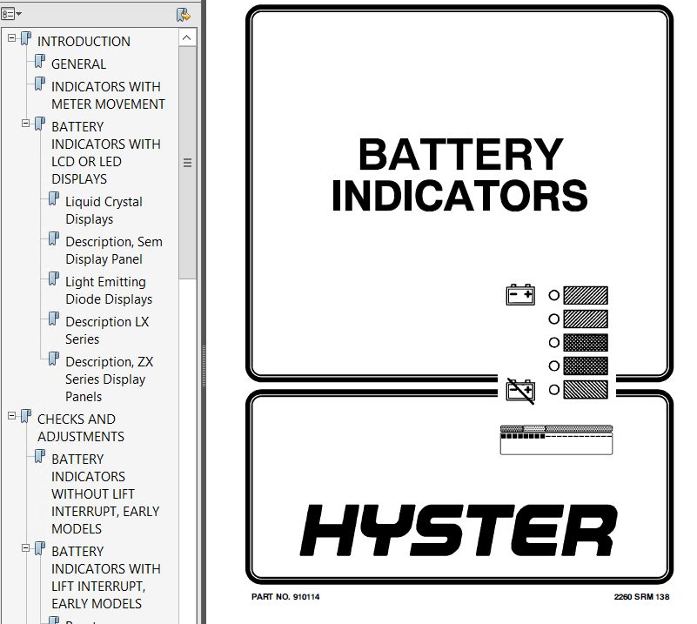Click the INDICATORS WITH METER MOVEMENT bookmark icon
Image resolution: width=697 pixels, height=624 pixels.
[x=40, y=84]
